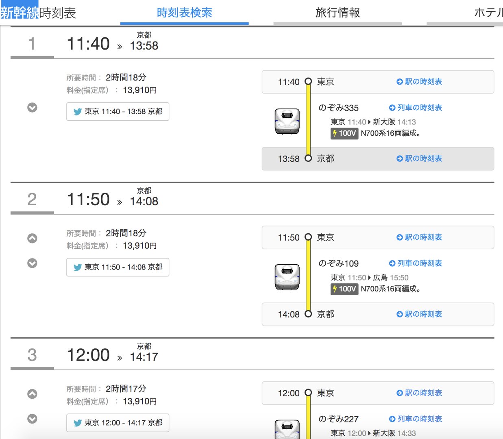Viewport: 503px width, 439px height.
Task: Expand more details for route 2
Action: (x=32, y=263)
